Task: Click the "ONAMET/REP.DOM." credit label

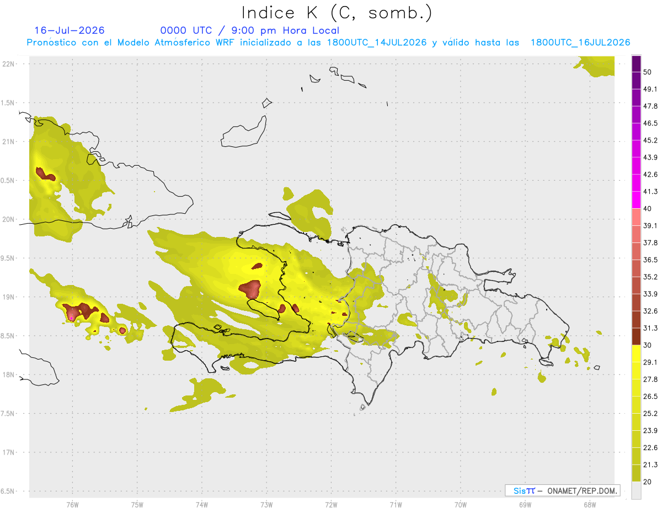Action: click(x=582, y=490)
